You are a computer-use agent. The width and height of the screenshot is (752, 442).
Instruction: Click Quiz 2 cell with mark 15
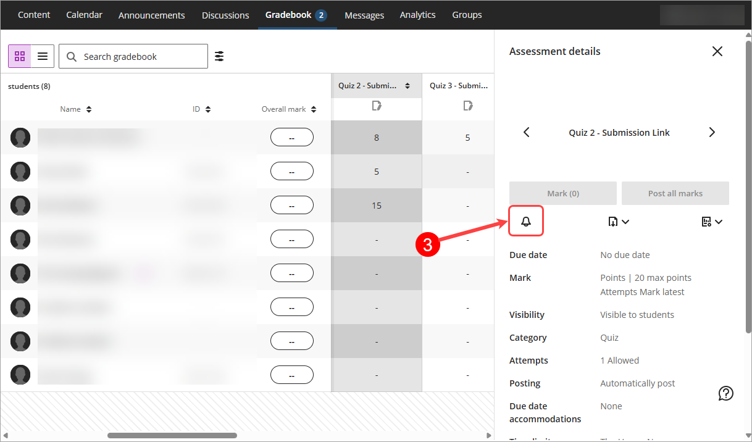point(377,206)
